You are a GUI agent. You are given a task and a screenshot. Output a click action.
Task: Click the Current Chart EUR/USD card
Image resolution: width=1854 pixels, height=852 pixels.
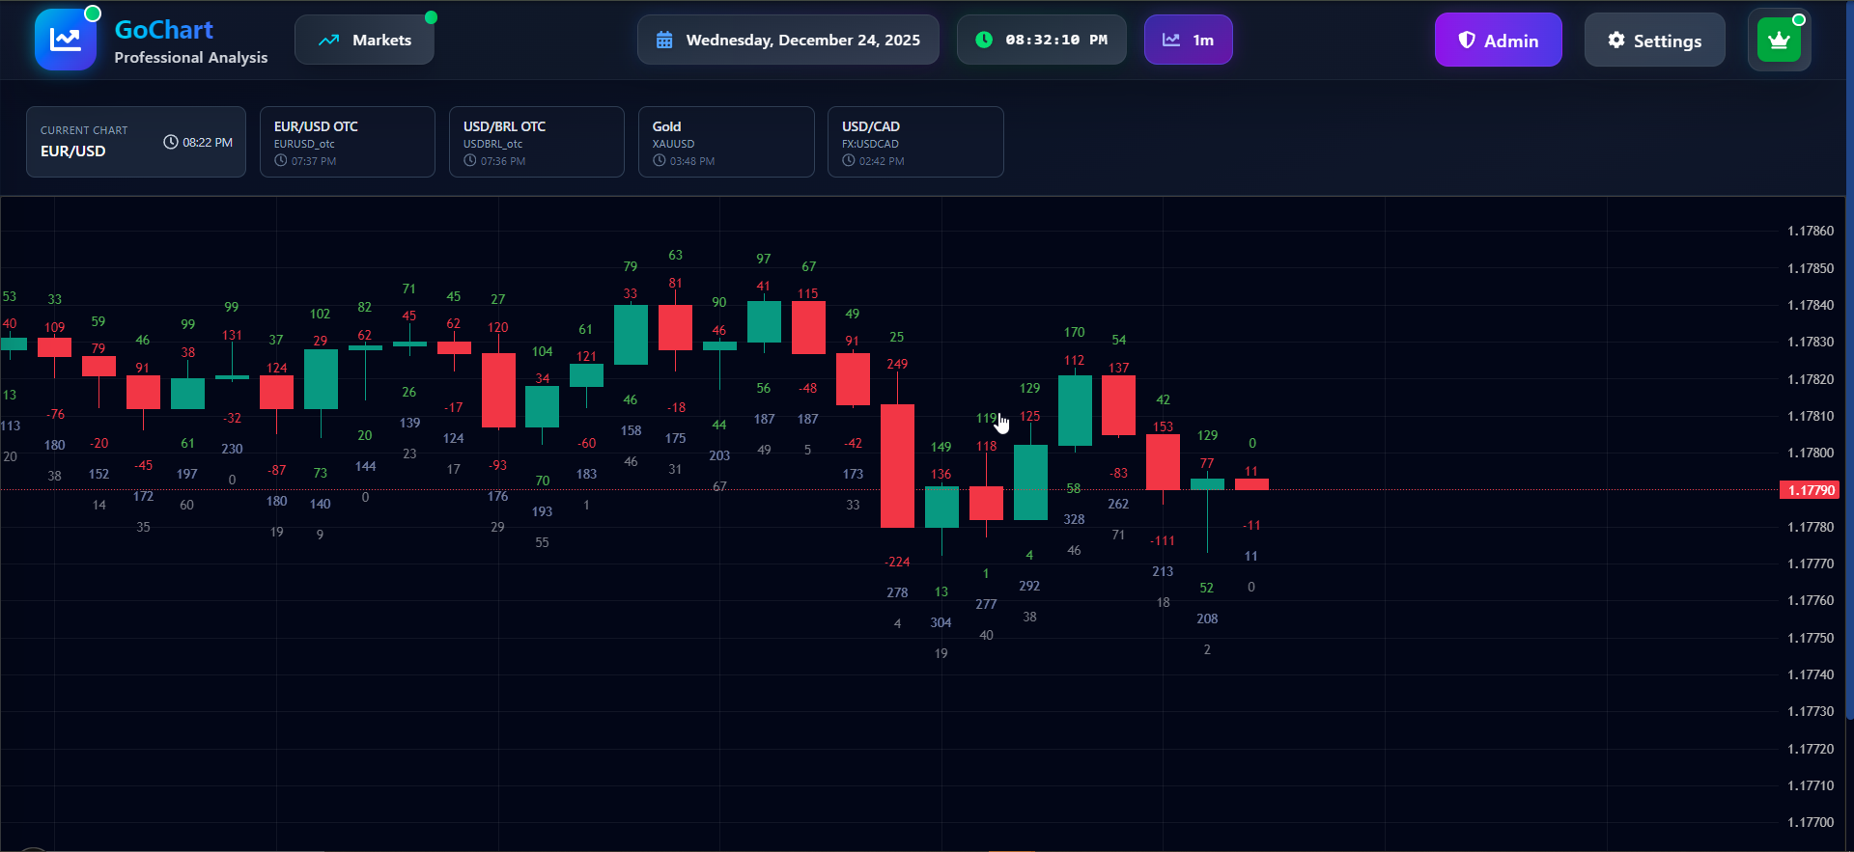tap(136, 142)
